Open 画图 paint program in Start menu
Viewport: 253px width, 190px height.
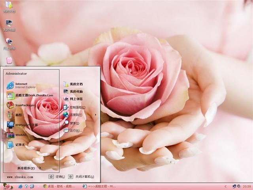tap(14, 115)
